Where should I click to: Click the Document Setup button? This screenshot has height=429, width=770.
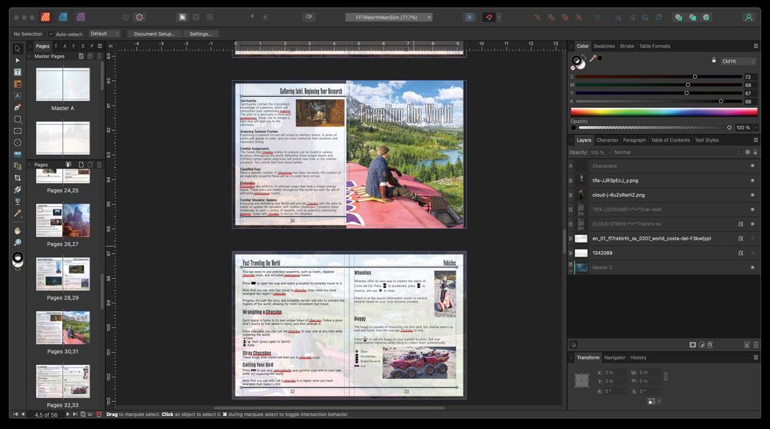(154, 34)
